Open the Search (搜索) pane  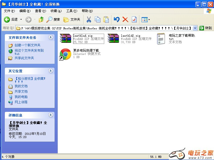pyautogui.click(x=53, y=20)
